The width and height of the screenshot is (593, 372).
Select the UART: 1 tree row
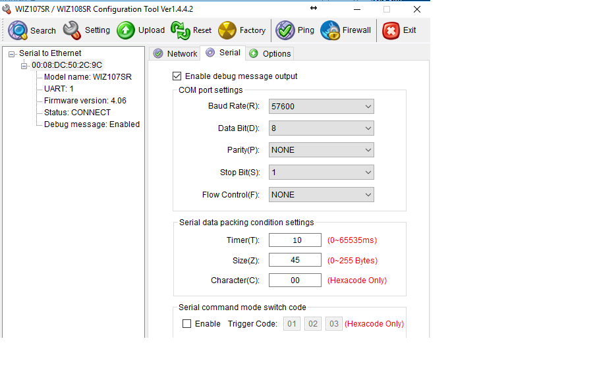tap(59, 89)
